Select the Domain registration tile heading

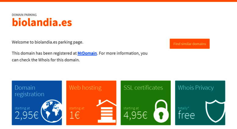click(x=30, y=91)
